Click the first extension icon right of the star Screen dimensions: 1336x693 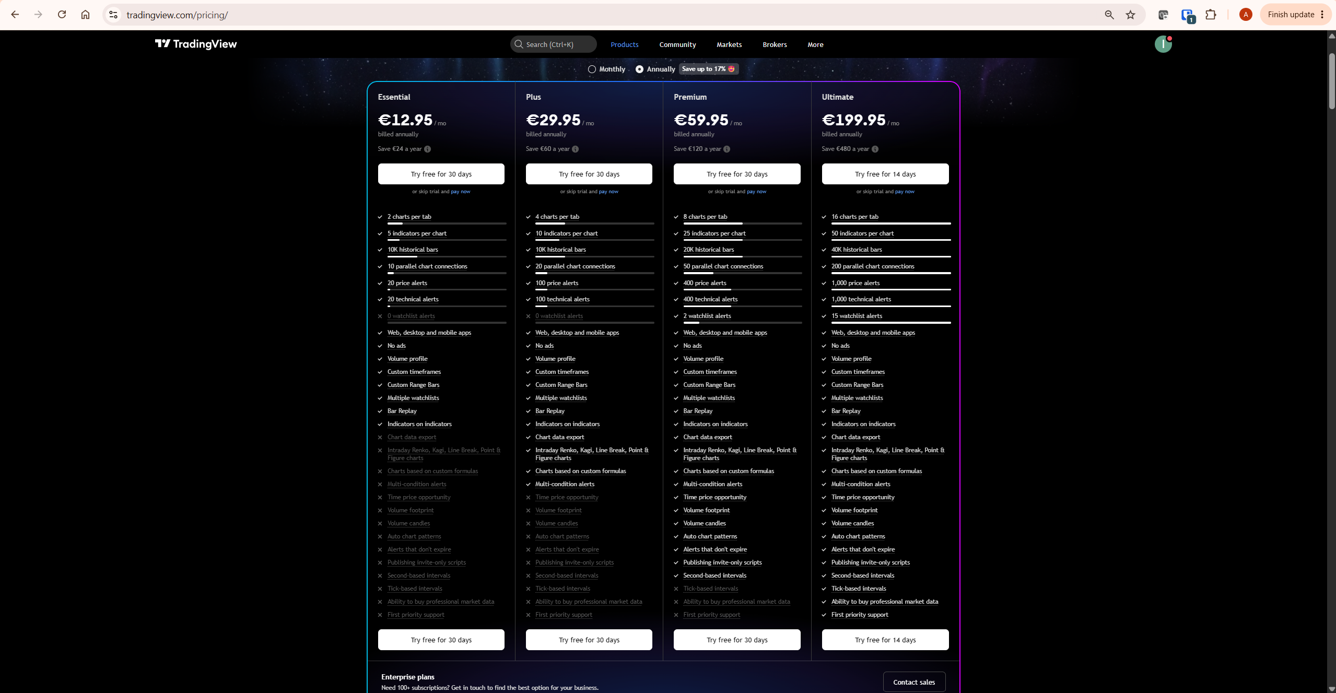pyautogui.click(x=1163, y=15)
